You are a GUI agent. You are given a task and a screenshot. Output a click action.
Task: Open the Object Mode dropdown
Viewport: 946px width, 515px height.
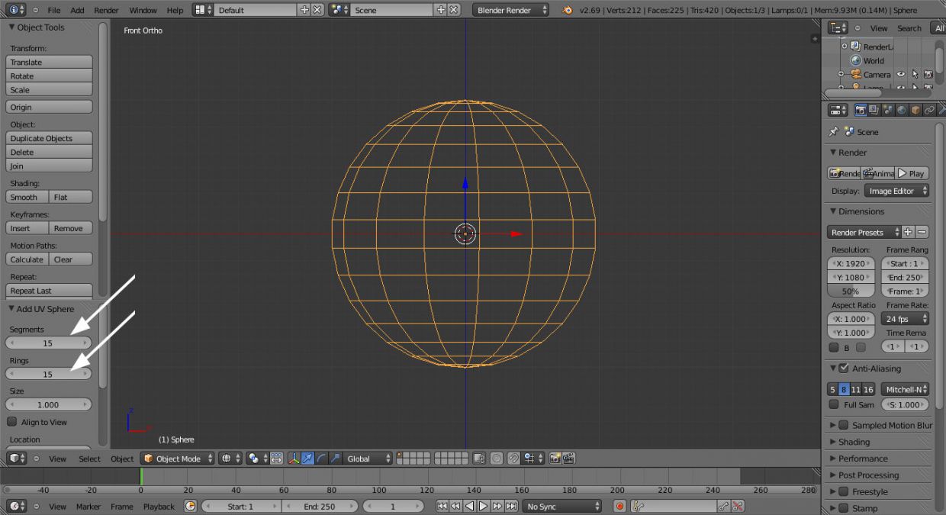179,459
